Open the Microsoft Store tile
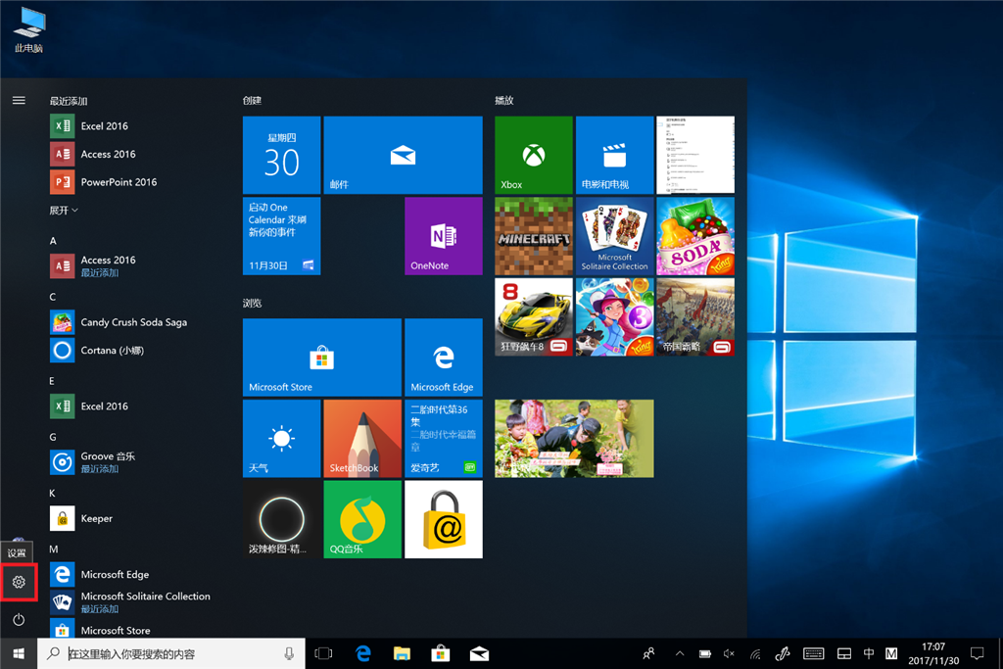 tap(321, 358)
